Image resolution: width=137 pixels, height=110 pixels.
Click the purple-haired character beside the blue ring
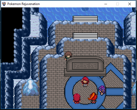(x=102, y=90)
